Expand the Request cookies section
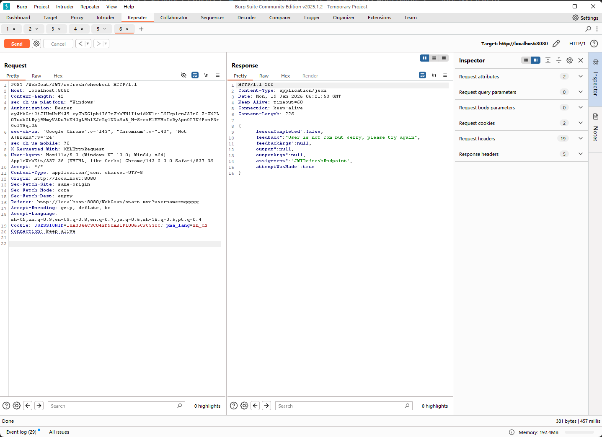 pyautogui.click(x=580, y=123)
